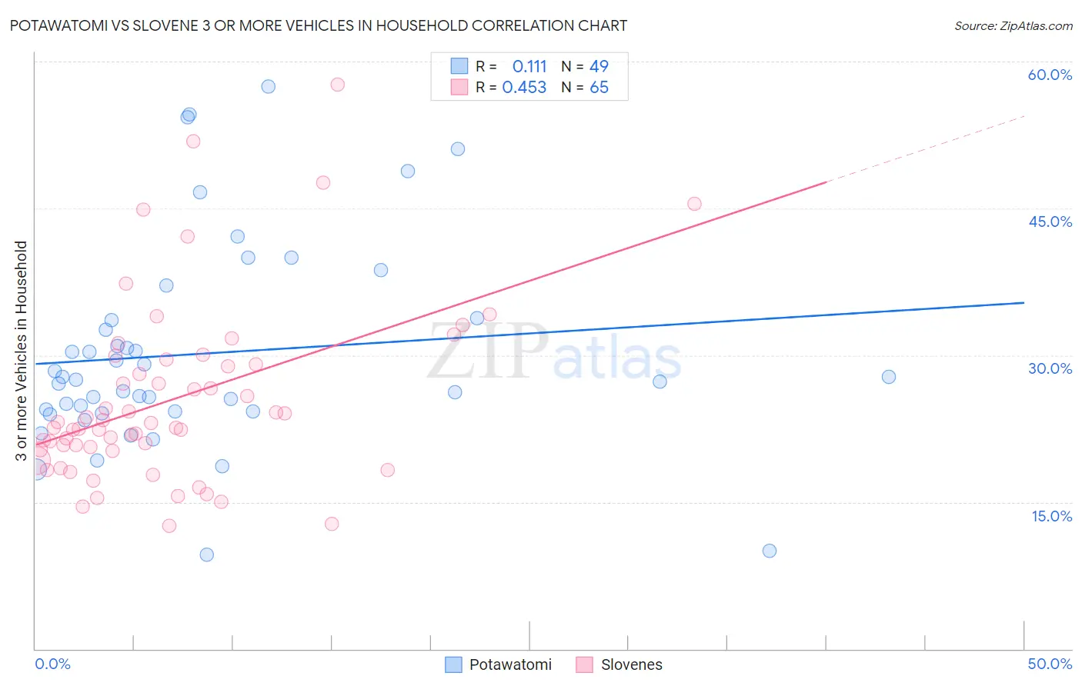Click the 60.0% y-axis label

(x=1050, y=75)
